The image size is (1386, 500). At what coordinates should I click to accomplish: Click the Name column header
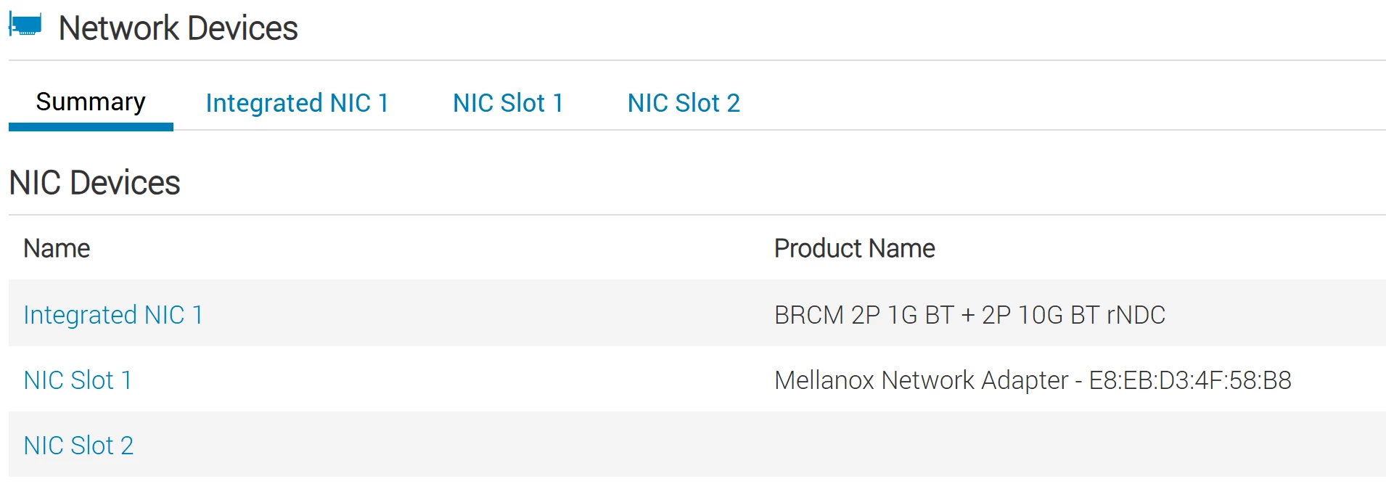pyautogui.click(x=57, y=248)
